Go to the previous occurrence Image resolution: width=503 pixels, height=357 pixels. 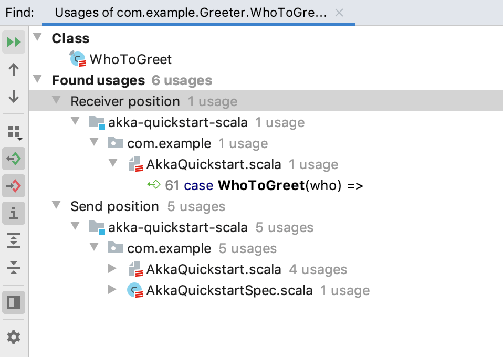click(13, 69)
